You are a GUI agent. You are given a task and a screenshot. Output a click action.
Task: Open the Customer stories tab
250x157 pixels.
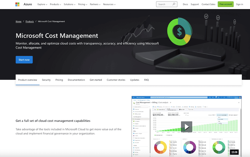click(116, 80)
